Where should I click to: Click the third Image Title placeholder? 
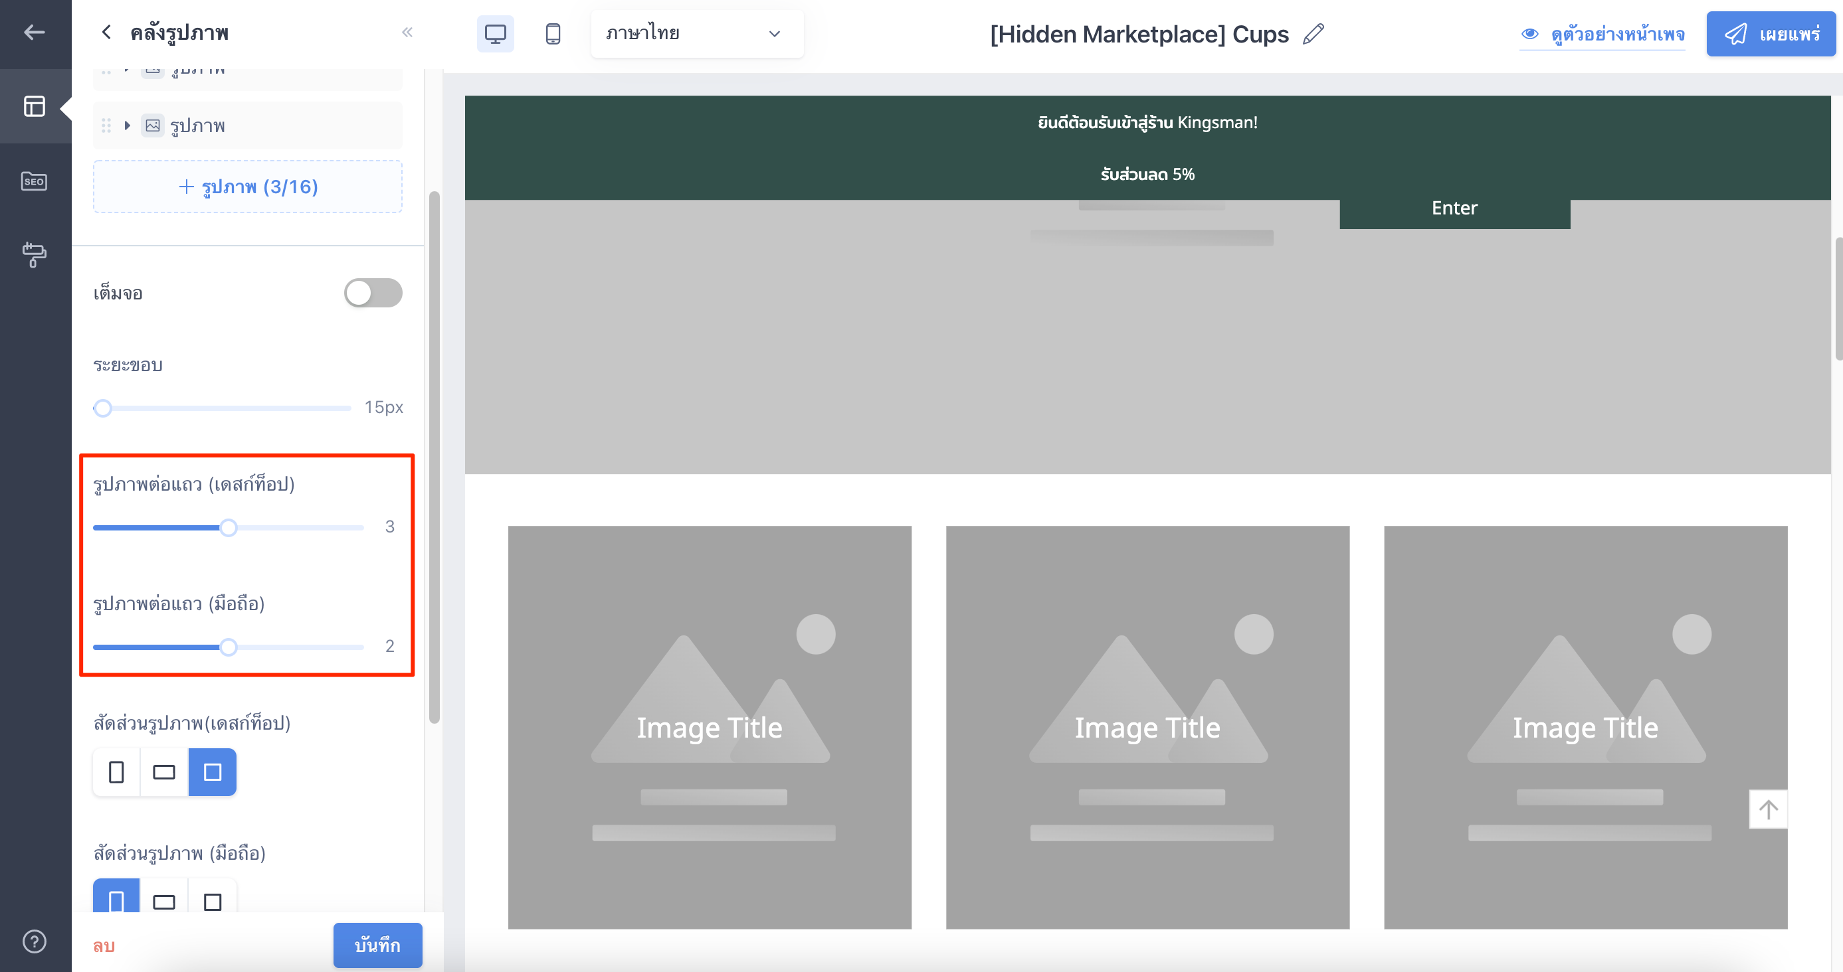point(1585,728)
